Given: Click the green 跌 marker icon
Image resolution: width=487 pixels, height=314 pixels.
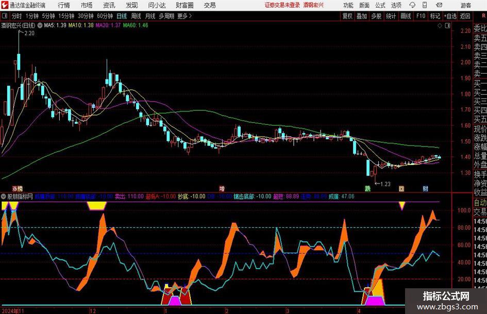Looking at the screenshot, I should pos(368,188).
